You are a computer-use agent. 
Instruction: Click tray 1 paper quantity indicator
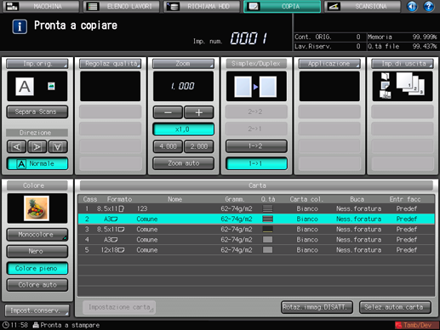coord(267,208)
